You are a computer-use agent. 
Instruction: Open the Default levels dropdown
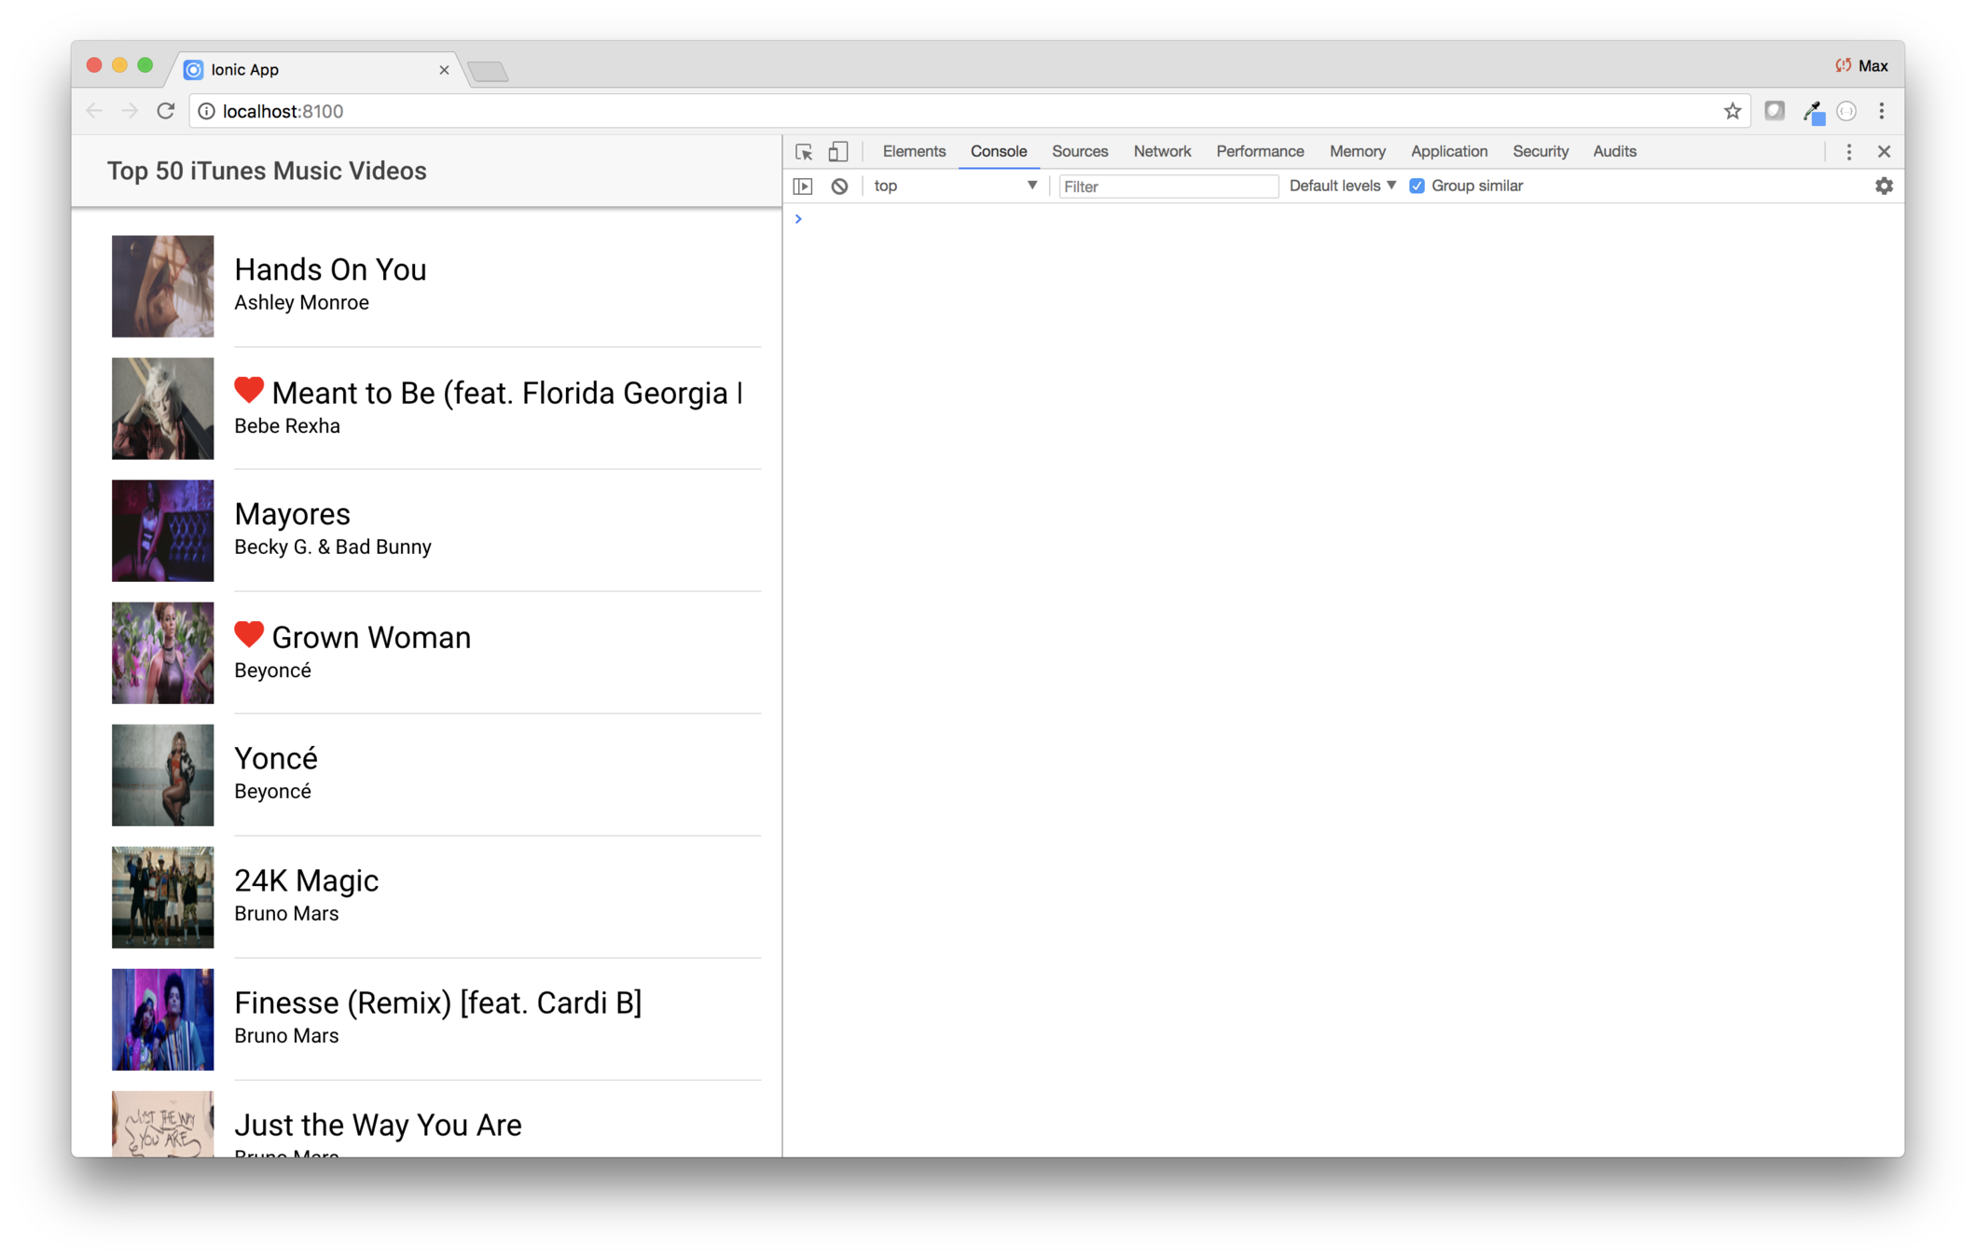1342,187
